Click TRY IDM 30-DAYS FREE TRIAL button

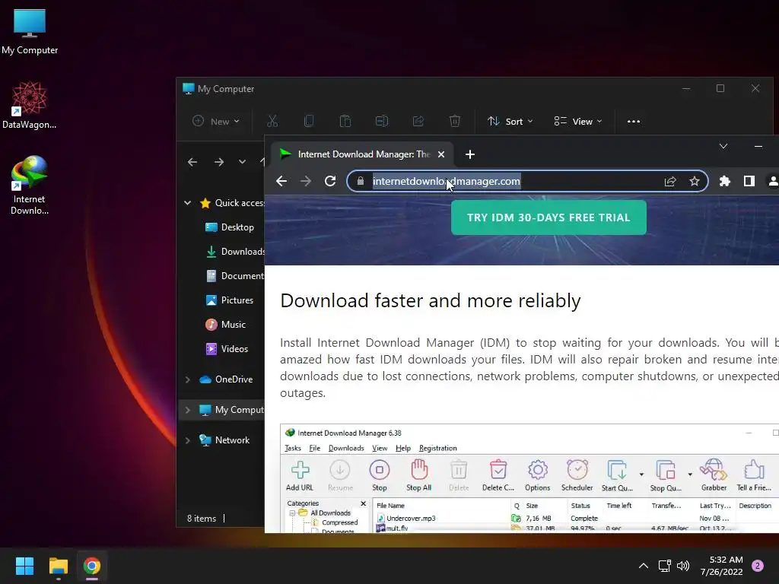pyautogui.click(x=548, y=217)
